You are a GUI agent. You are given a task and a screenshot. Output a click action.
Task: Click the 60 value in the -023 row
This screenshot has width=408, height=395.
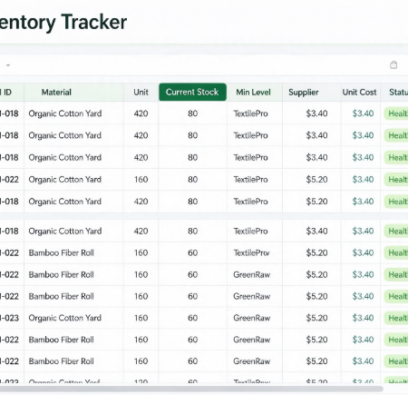tap(193, 318)
